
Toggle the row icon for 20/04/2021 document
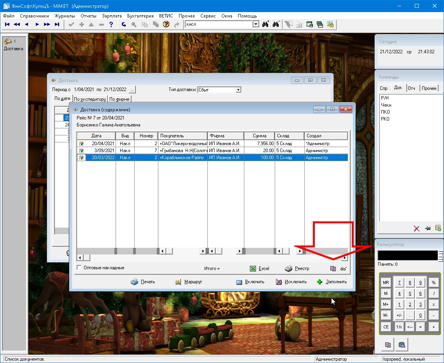click(82, 144)
